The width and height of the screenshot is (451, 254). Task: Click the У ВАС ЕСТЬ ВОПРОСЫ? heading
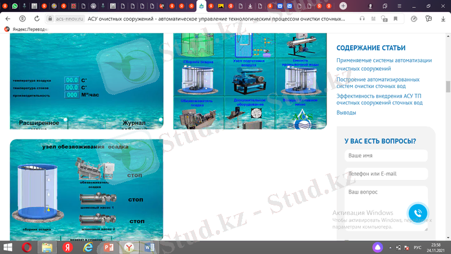tap(380, 141)
